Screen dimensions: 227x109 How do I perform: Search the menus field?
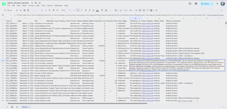pyautogui.click(x=9, y=10)
